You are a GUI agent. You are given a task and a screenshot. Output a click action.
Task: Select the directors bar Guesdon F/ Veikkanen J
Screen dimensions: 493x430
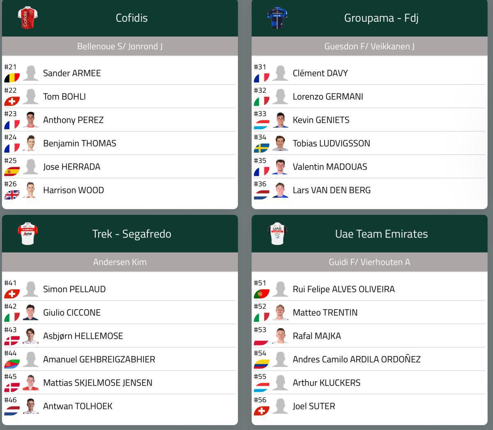369,46
